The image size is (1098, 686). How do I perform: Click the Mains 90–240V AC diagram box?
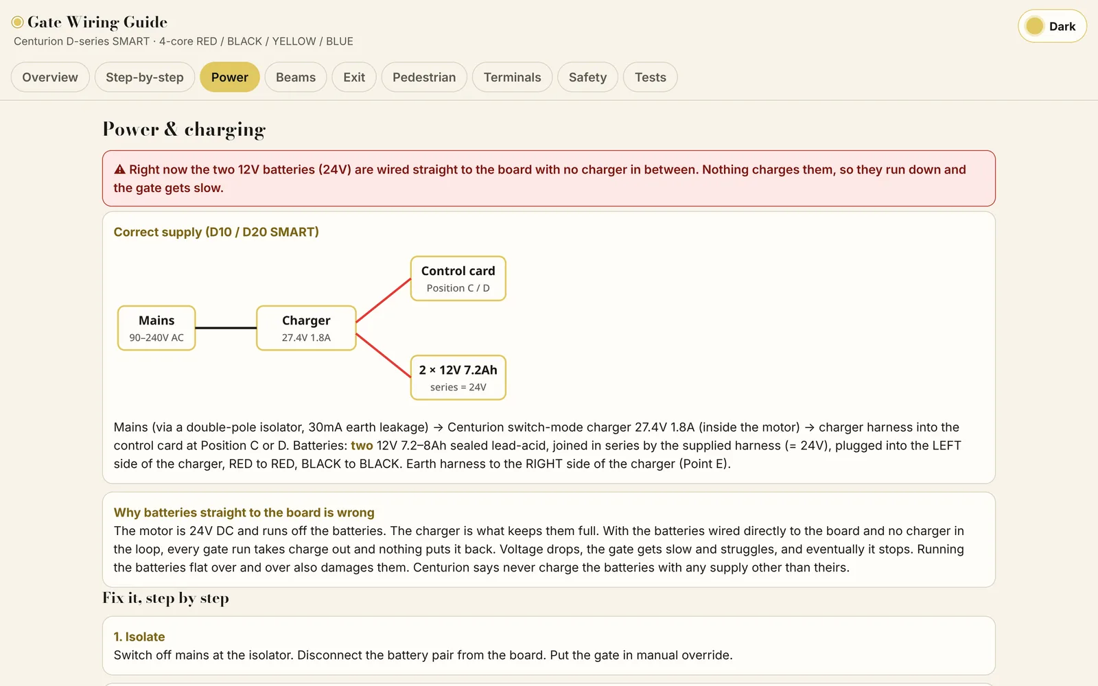[156, 328]
